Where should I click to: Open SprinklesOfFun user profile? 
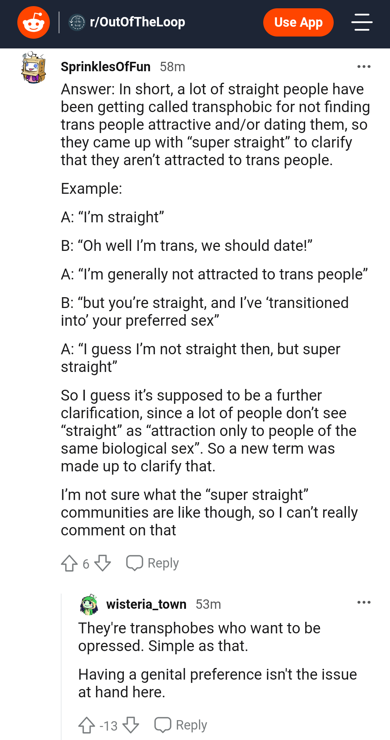coord(105,67)
